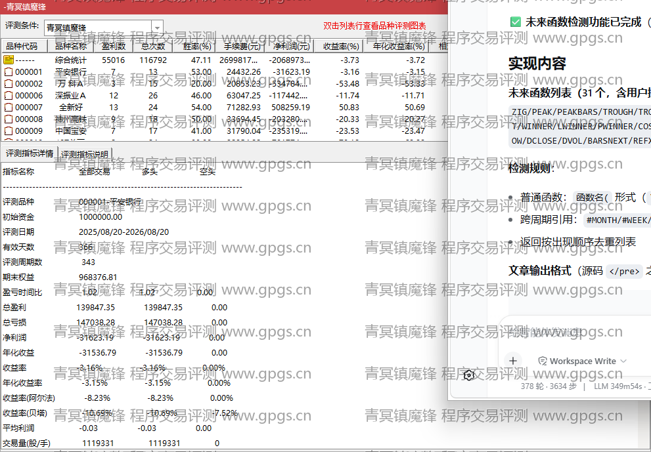Image resolution: width=651 pixels, height=452 pixels.
Task: Select the 全新好 row name
Action: click(71, 107)
